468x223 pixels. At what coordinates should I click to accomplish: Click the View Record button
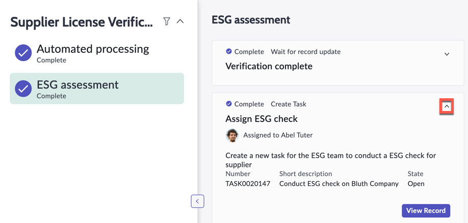click(426, 210)
